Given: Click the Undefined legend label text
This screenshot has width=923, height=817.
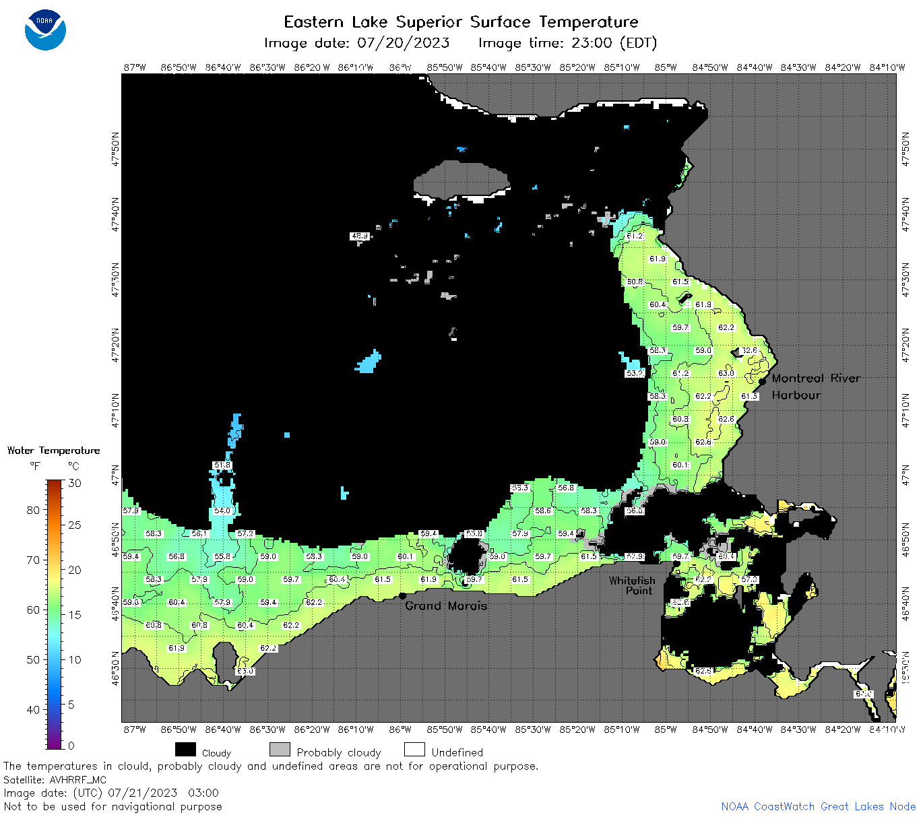Looking at the screenshot, I should click(x=457, y=752).
